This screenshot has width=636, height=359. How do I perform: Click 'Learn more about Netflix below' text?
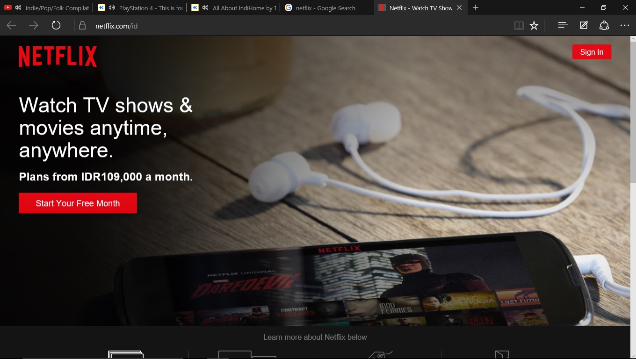pyautogui.click(x=315, y=337)
